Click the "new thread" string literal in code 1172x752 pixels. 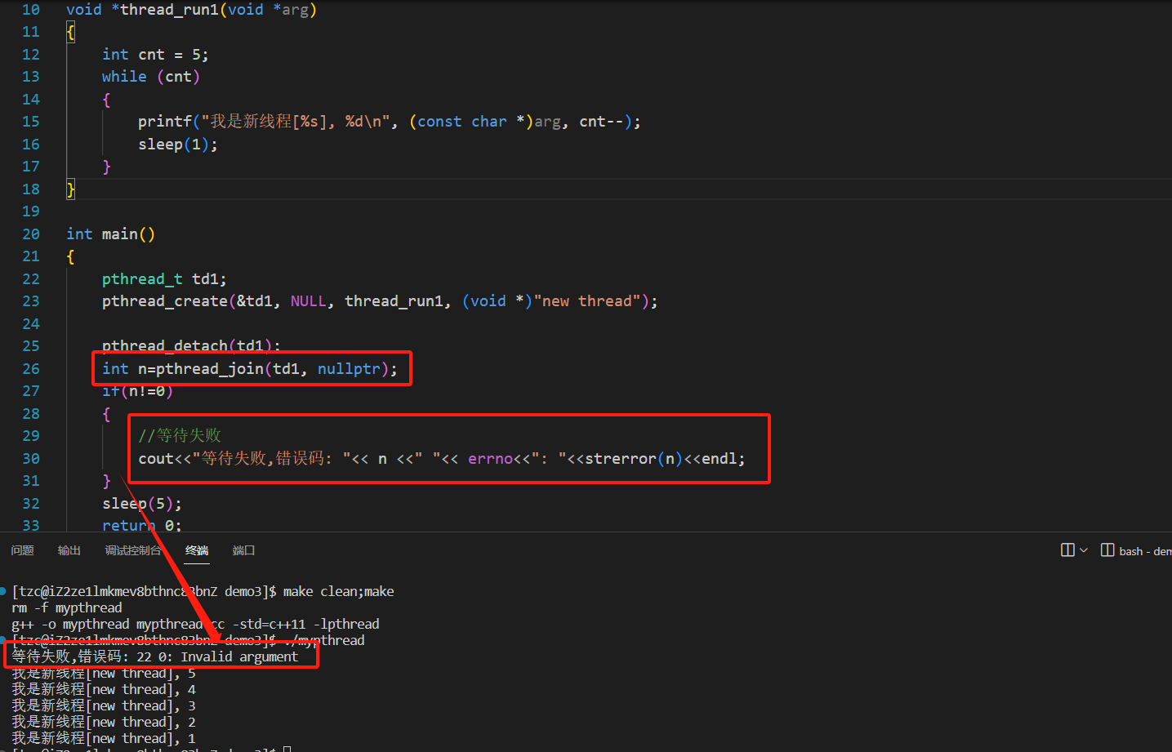pyautogui.click(x=587, y=301)
